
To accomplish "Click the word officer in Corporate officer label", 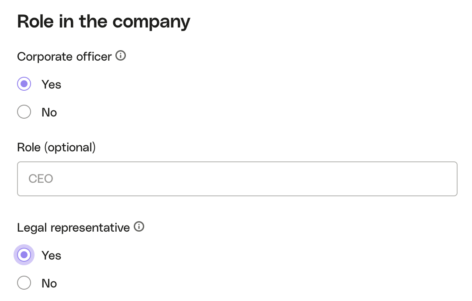I will (94, 56).
